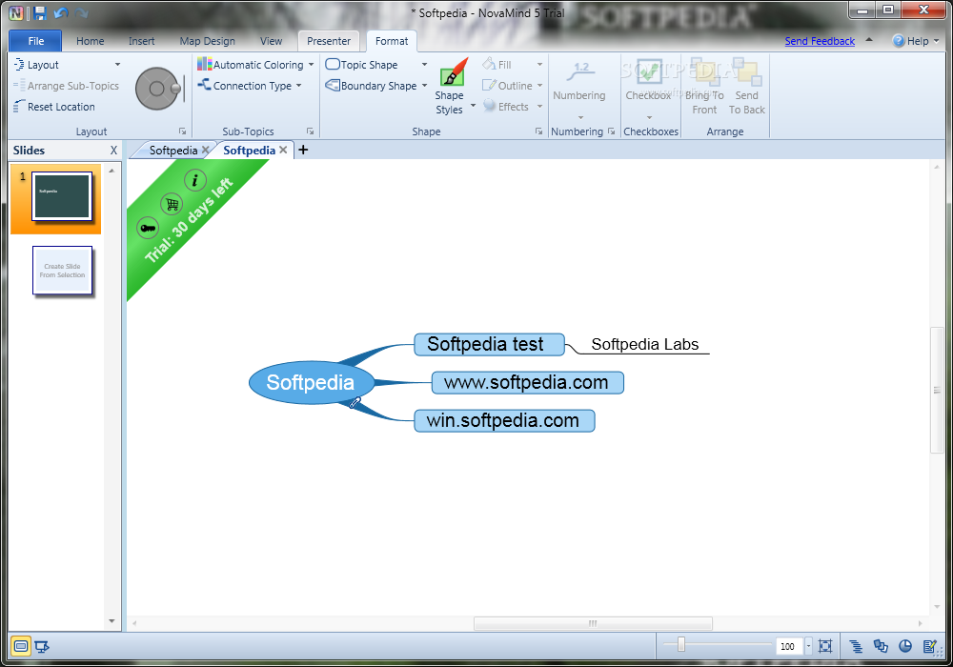The width and height of the screenshot is (953, 667).
Task: Select the central Softpedia topic
Action: coord(311,382)
